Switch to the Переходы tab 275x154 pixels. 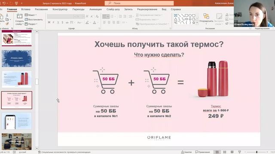(x=78, y=9)
